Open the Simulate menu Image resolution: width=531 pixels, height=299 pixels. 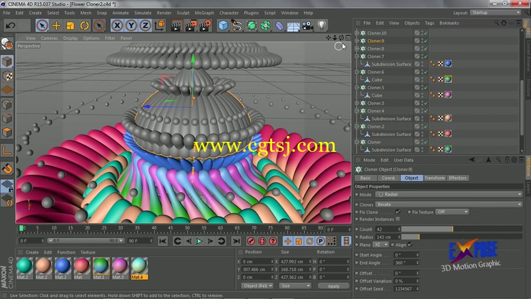click(x=143, y=13)
